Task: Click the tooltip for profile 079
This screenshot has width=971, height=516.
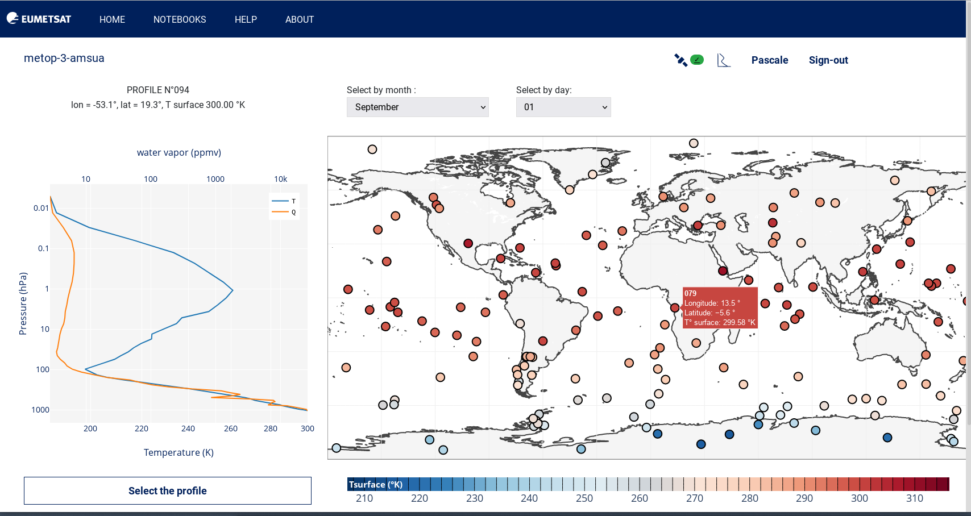Action: point(720,308)
